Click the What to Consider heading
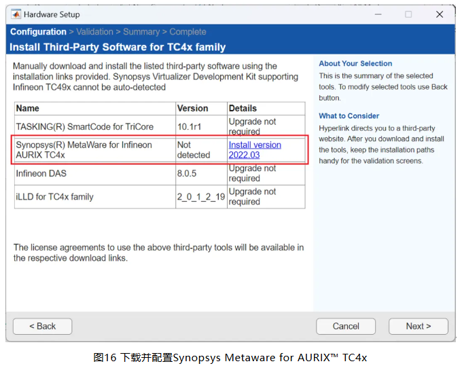This screenshot has height=368, width=462. pyautogui.click(x=349, y=116)
